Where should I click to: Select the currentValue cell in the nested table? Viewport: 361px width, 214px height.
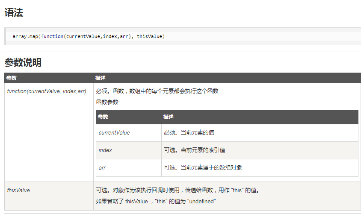point(114,133)
